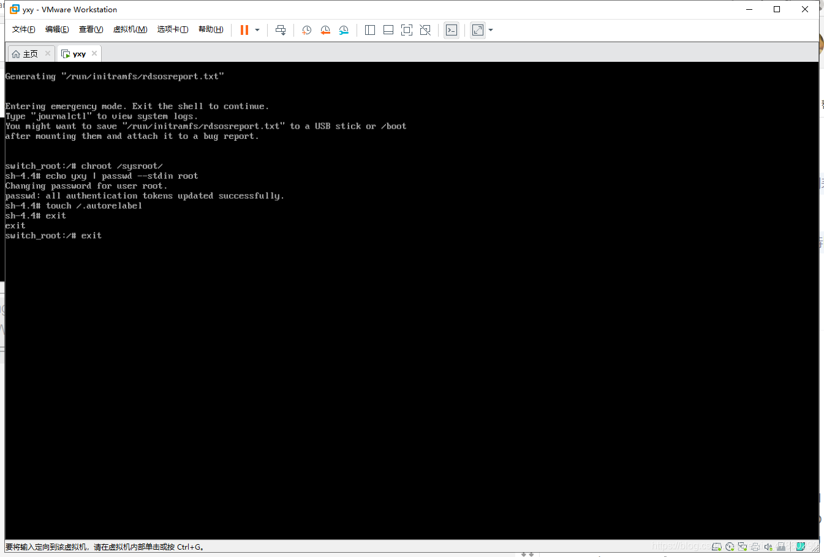Open the 虚拟机(M) menu
The width and height of the screenshot is (824, 557).
tap(130, 29)
